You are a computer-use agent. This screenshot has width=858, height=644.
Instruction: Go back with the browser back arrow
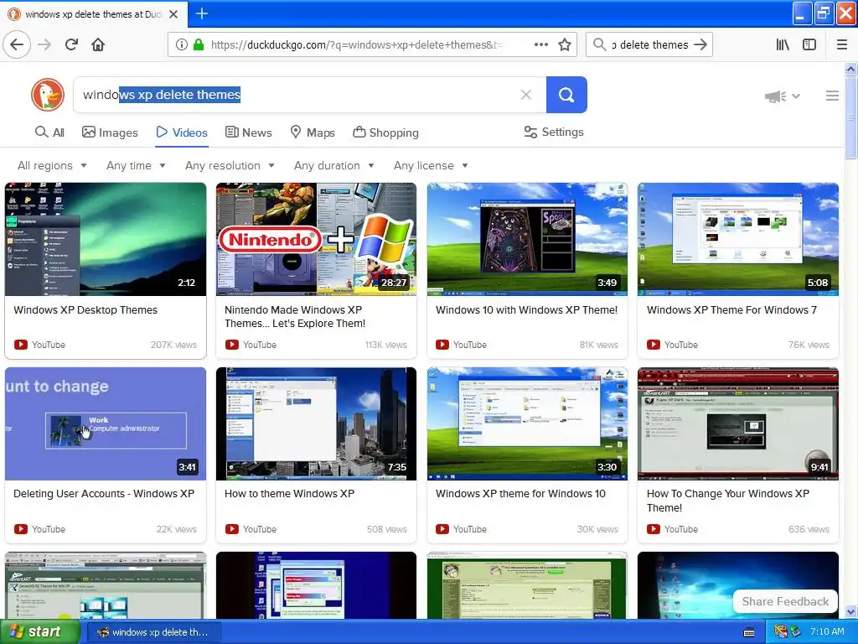pyautogui.click(x=17, y=44)
